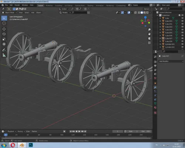Open the World properties tab
The image size is (185, 148).
(155, 78)
